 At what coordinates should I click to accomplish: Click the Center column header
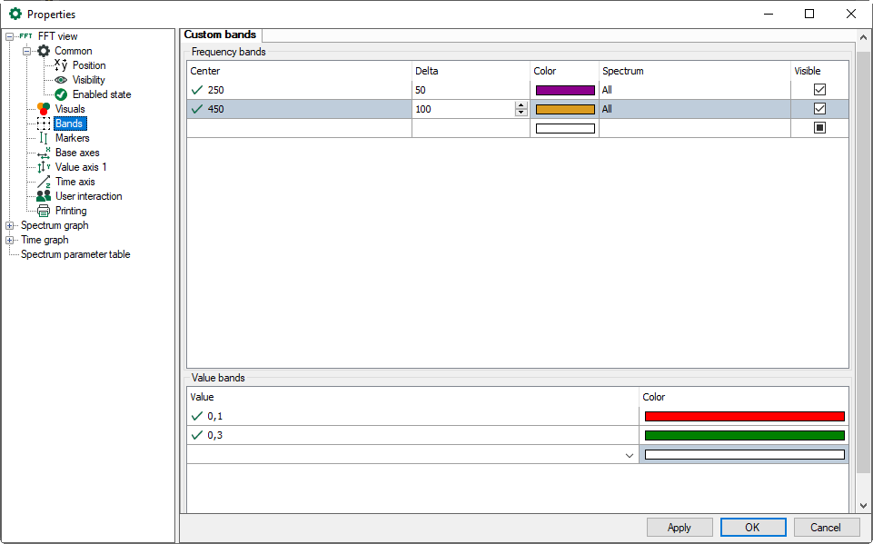[x=300, y=71]
